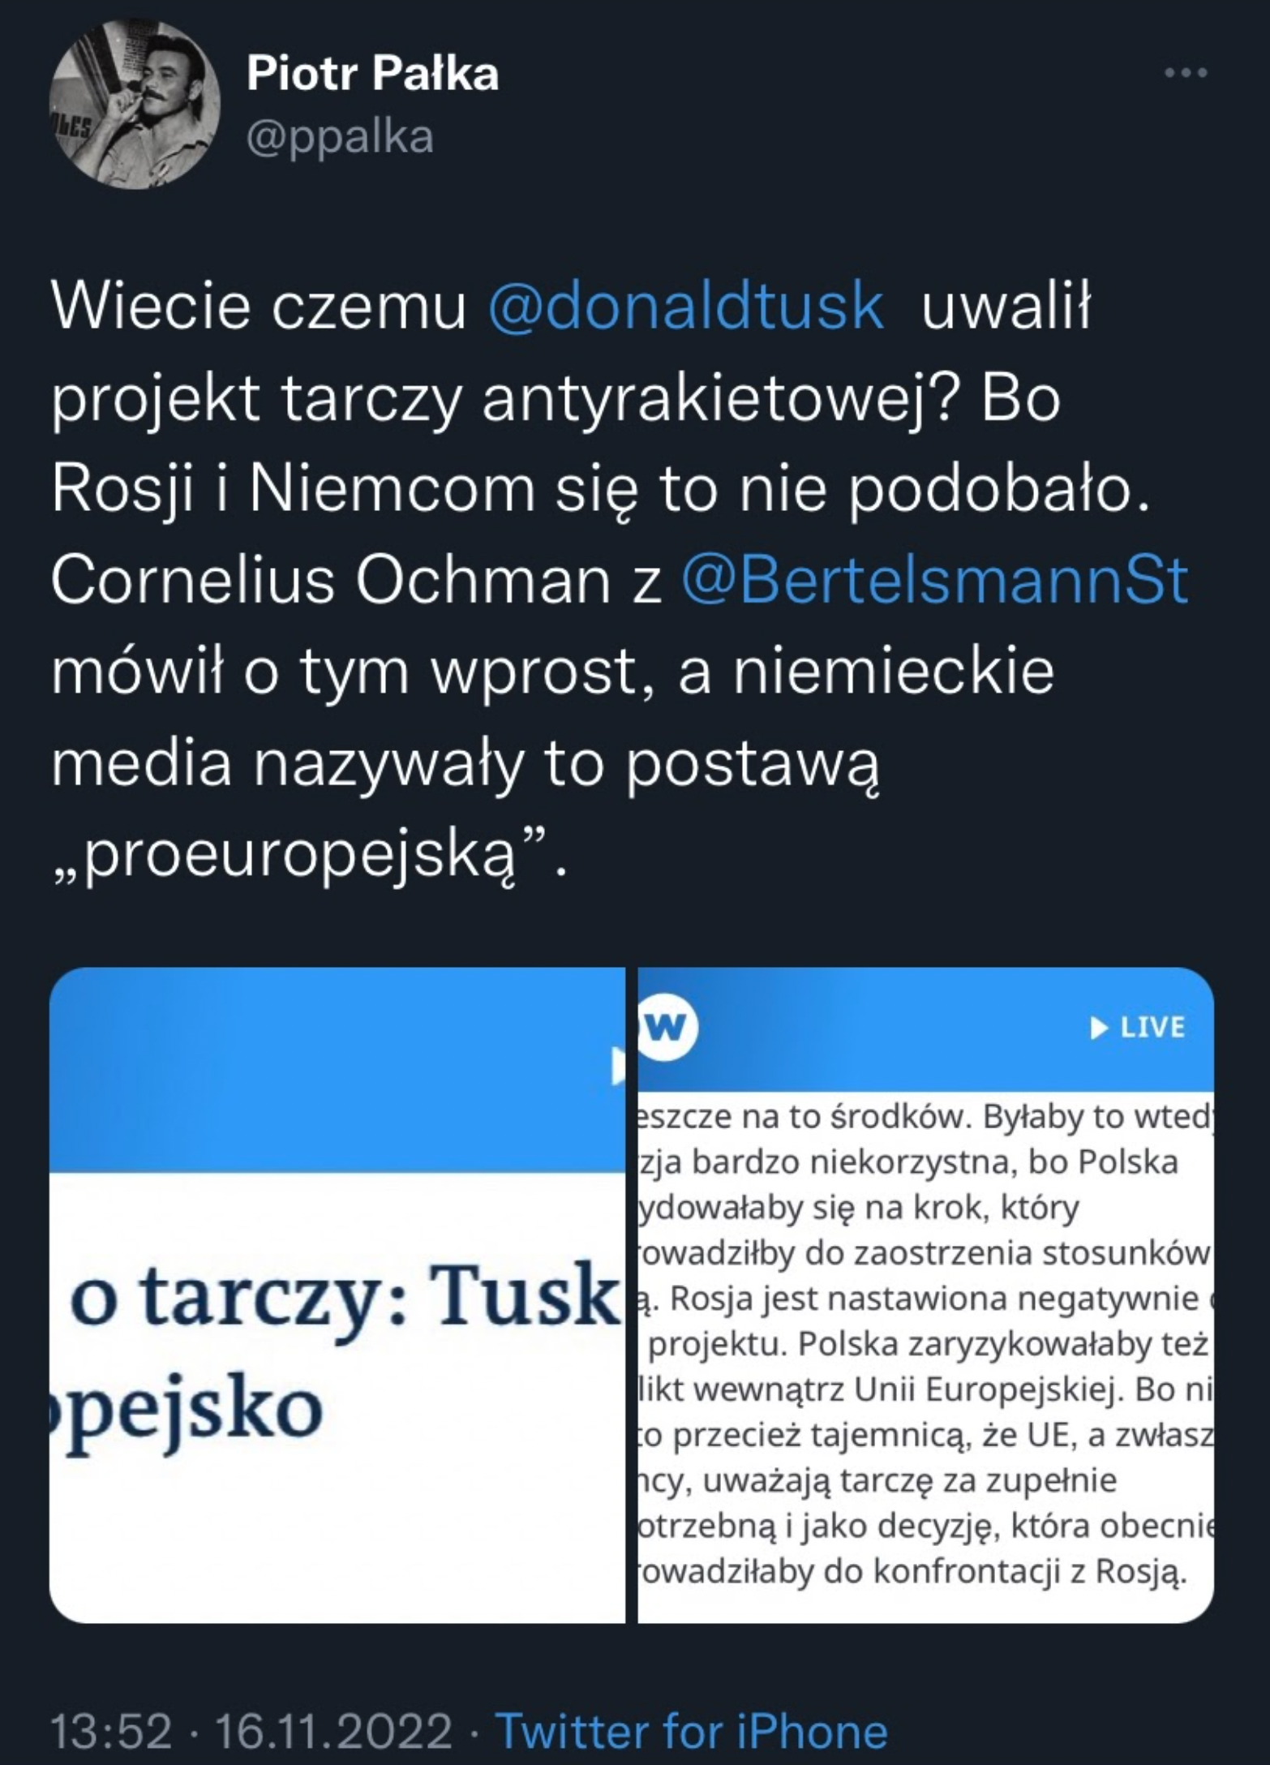
Task: Click the blue header of left image
Action: pos(337,1071)
